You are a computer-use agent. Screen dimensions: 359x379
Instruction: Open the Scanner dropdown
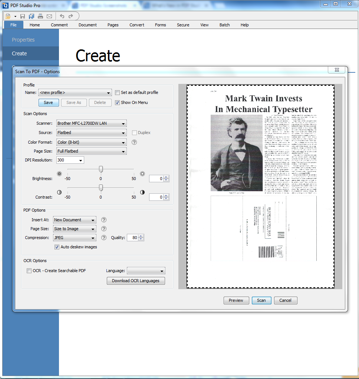pos(92,123)
